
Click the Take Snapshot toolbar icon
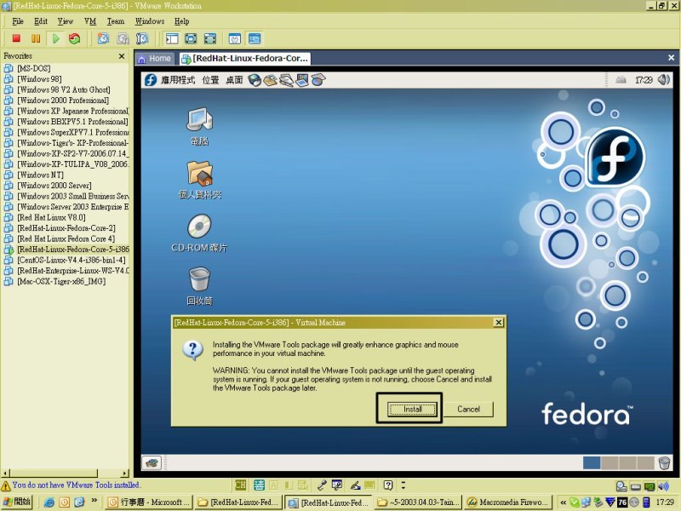(x=103, y=38)
